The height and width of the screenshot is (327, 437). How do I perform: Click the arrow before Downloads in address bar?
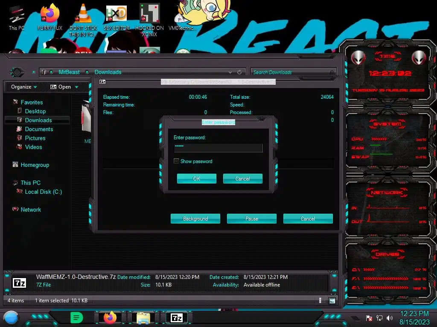(87, 72)
